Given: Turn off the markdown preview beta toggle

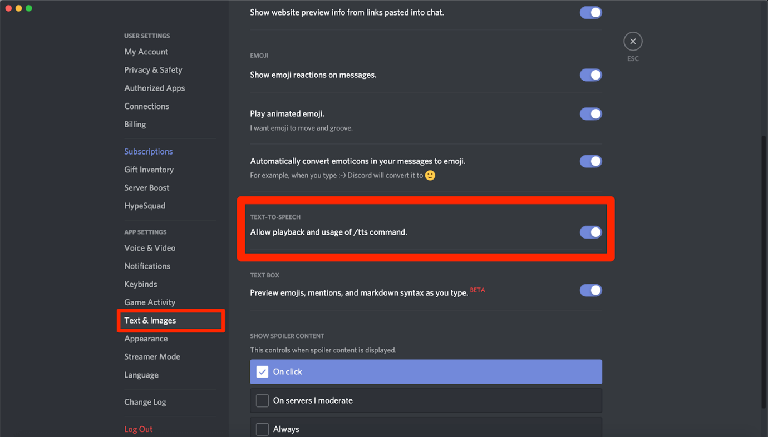Looking at the screenshot, I should point(590,290).
